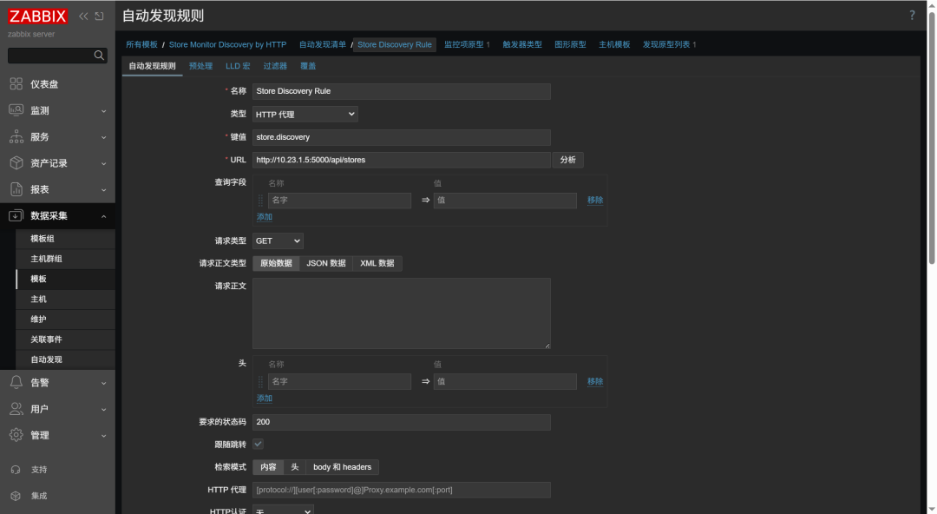Open the help question mark icon
937x514 pixels.
pyautogui.click(x=912, y=16)
